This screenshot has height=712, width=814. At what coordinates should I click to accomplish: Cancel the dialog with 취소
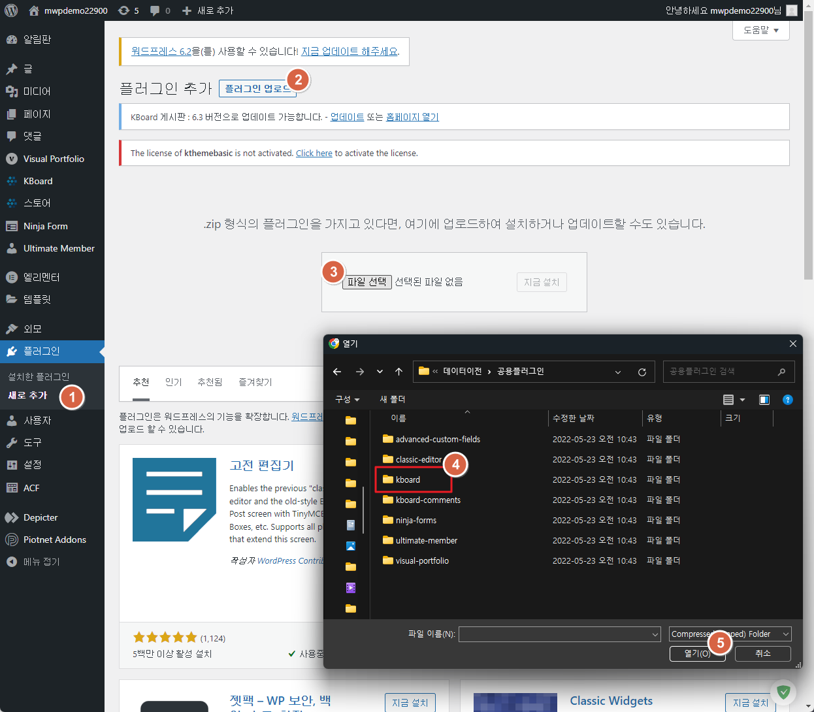(763, 653)
